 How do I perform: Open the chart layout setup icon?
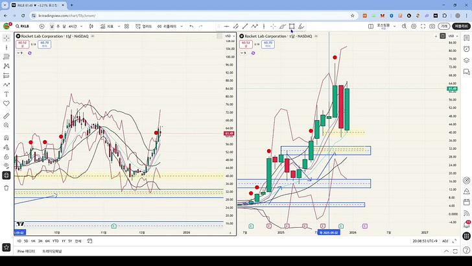[x=371, y=27]
